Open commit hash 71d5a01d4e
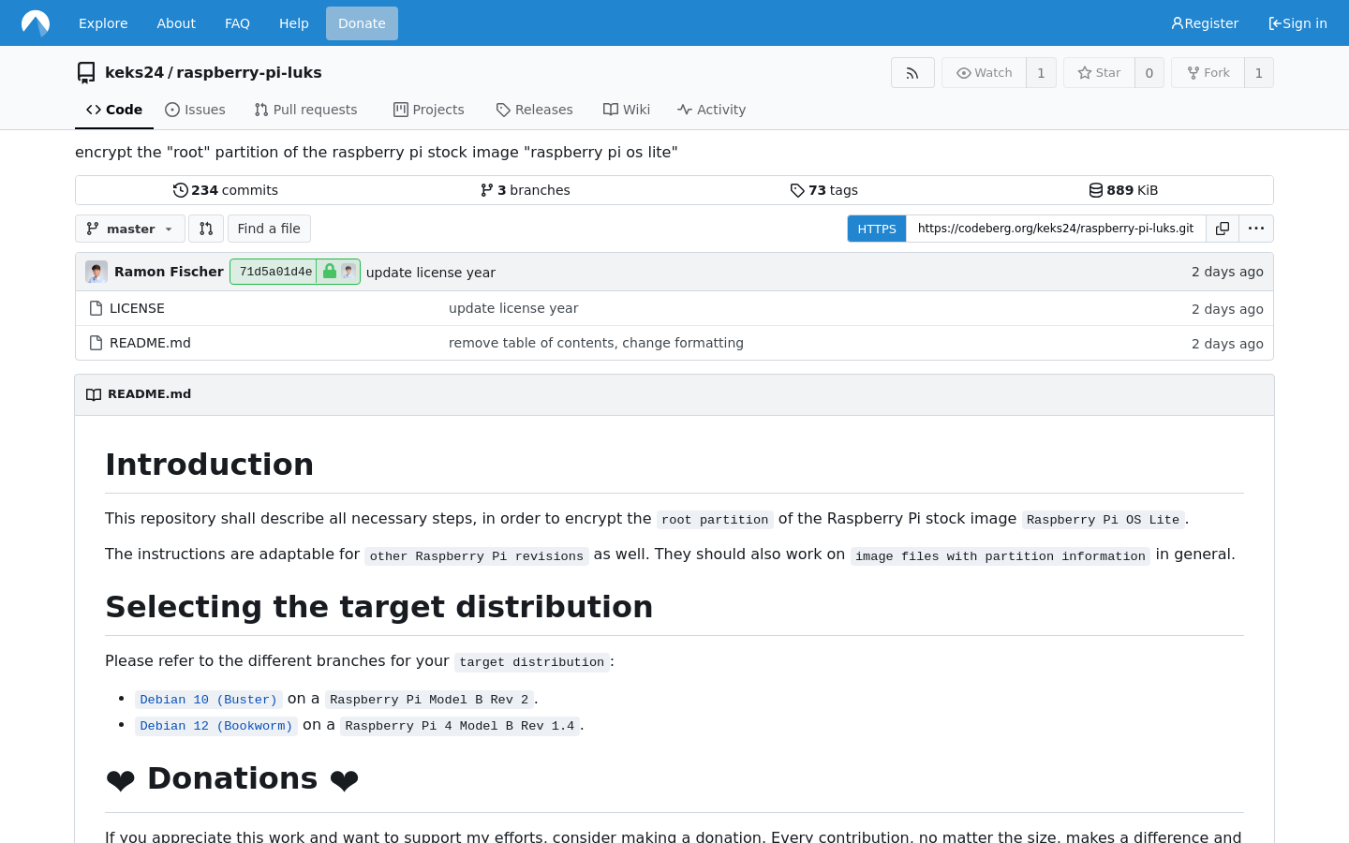The height and width of the screenshot is (843, 1349). click(x=275, y=272)
